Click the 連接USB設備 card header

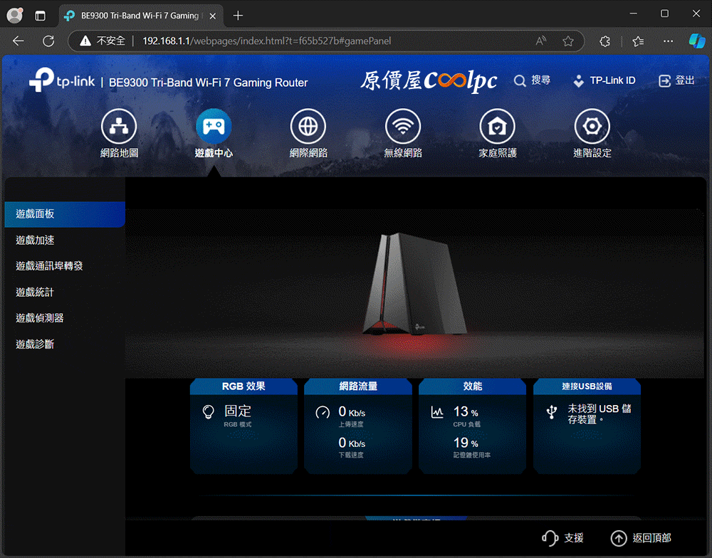(587, 386)
